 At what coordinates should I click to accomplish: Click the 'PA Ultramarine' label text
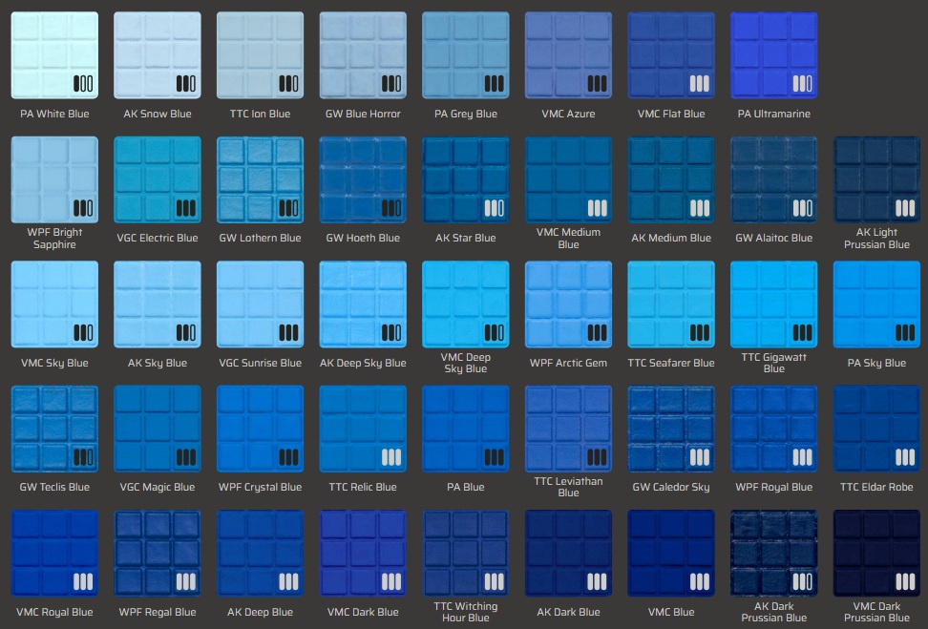(x=774, y=114)
